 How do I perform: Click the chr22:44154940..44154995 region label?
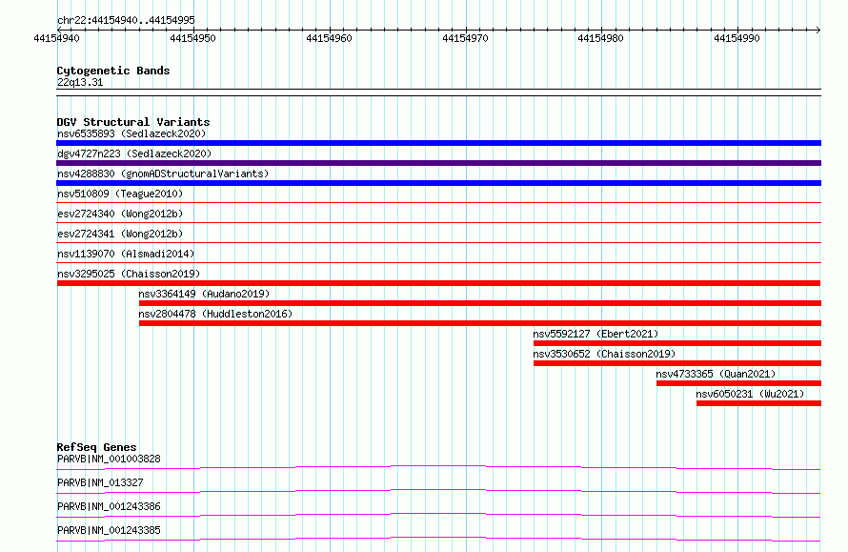(x=126, y=20)
